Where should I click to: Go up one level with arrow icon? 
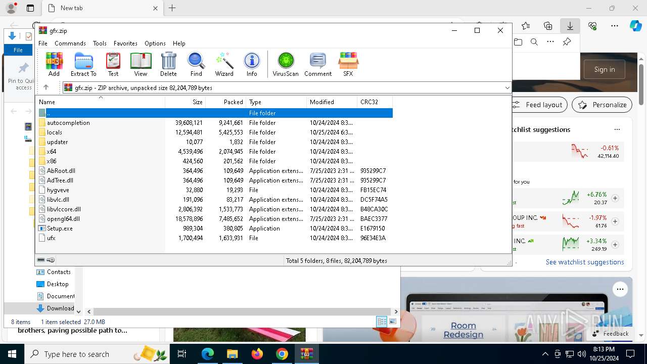[46, 87]
